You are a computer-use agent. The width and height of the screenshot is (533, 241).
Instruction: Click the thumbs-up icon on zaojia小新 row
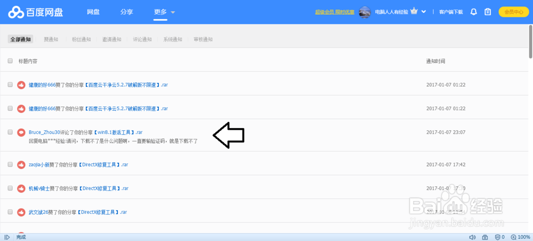(21, 164)
